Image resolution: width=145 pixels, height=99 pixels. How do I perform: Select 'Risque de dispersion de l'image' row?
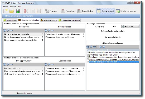[x=65, y=37]
